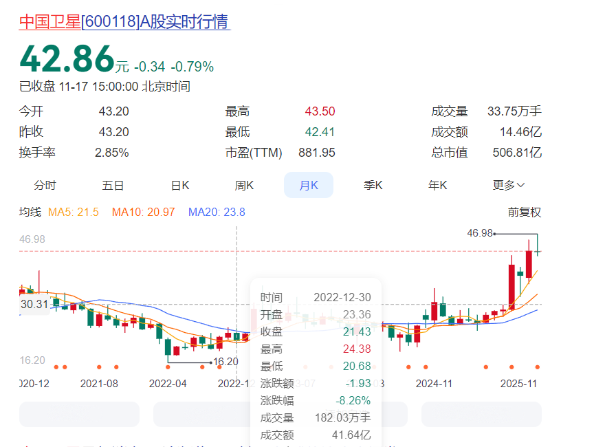Click the tooltip 开盘 value 23.36
The width and height of the screenshot is (594, 447).
[357, 314]
